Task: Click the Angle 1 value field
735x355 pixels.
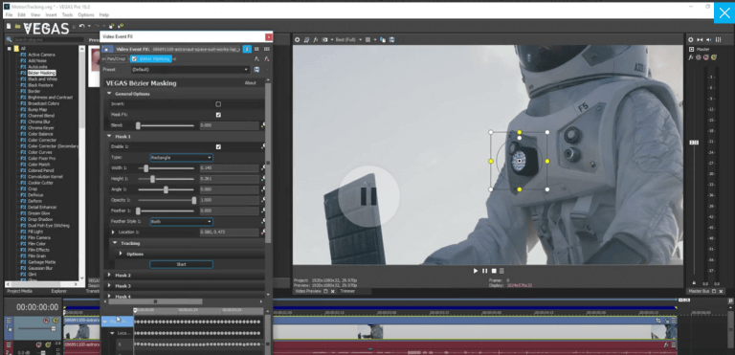Action: coord(230,189)
